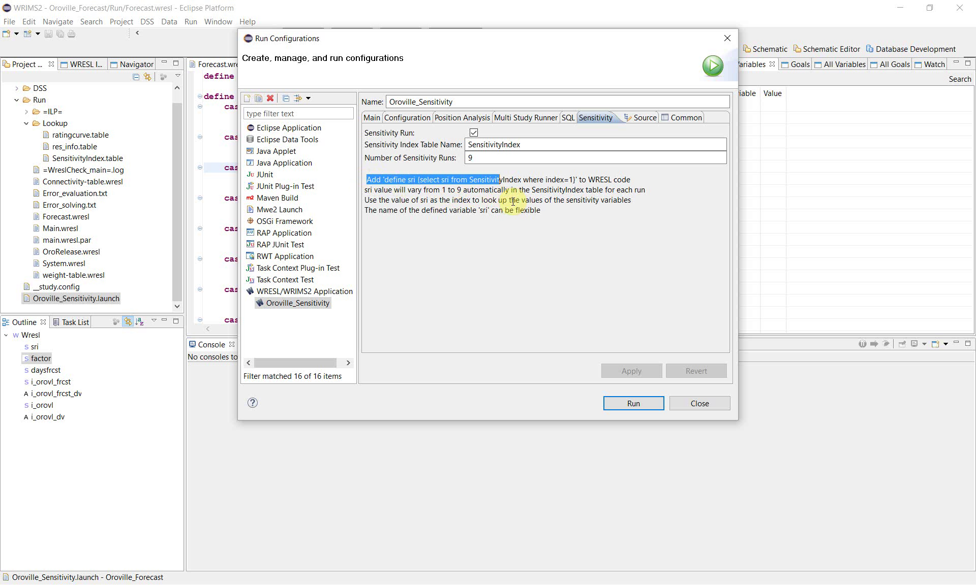Switch to the SQL tab
Image resolution: width=976 pixels, height=585 pixels.
(x=568, y=118)
